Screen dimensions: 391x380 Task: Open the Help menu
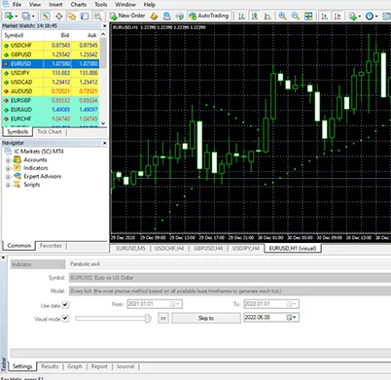pos(149,5)
